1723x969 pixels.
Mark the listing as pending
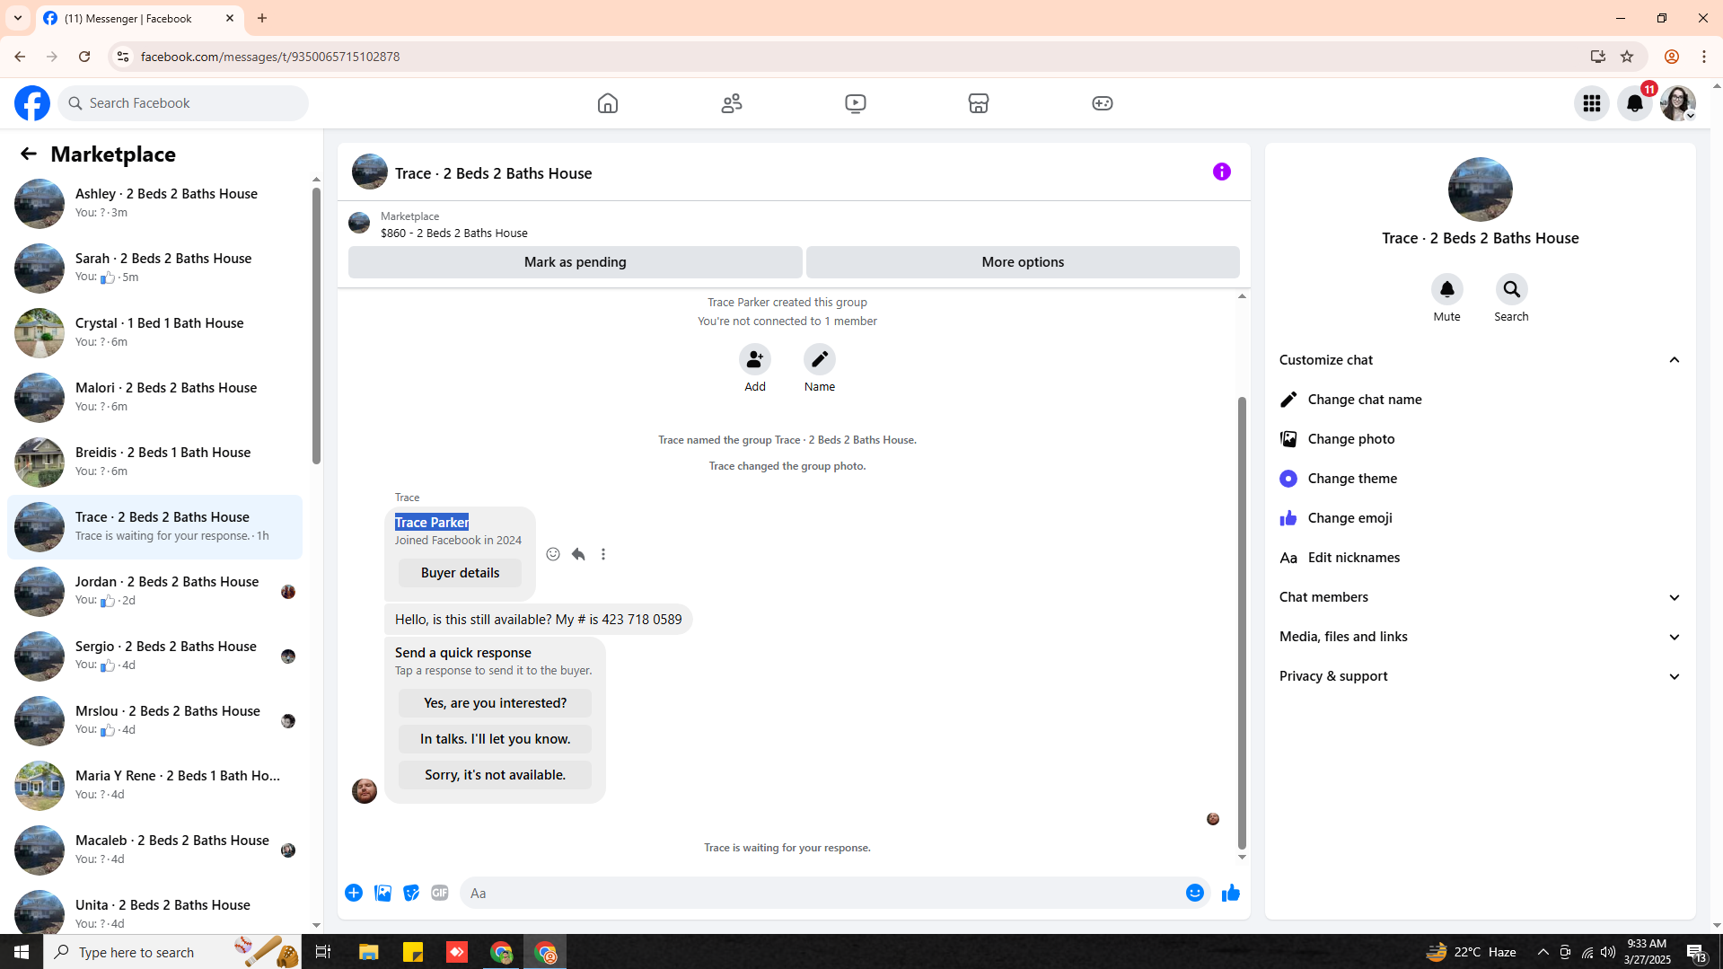(x=576, y=262)
